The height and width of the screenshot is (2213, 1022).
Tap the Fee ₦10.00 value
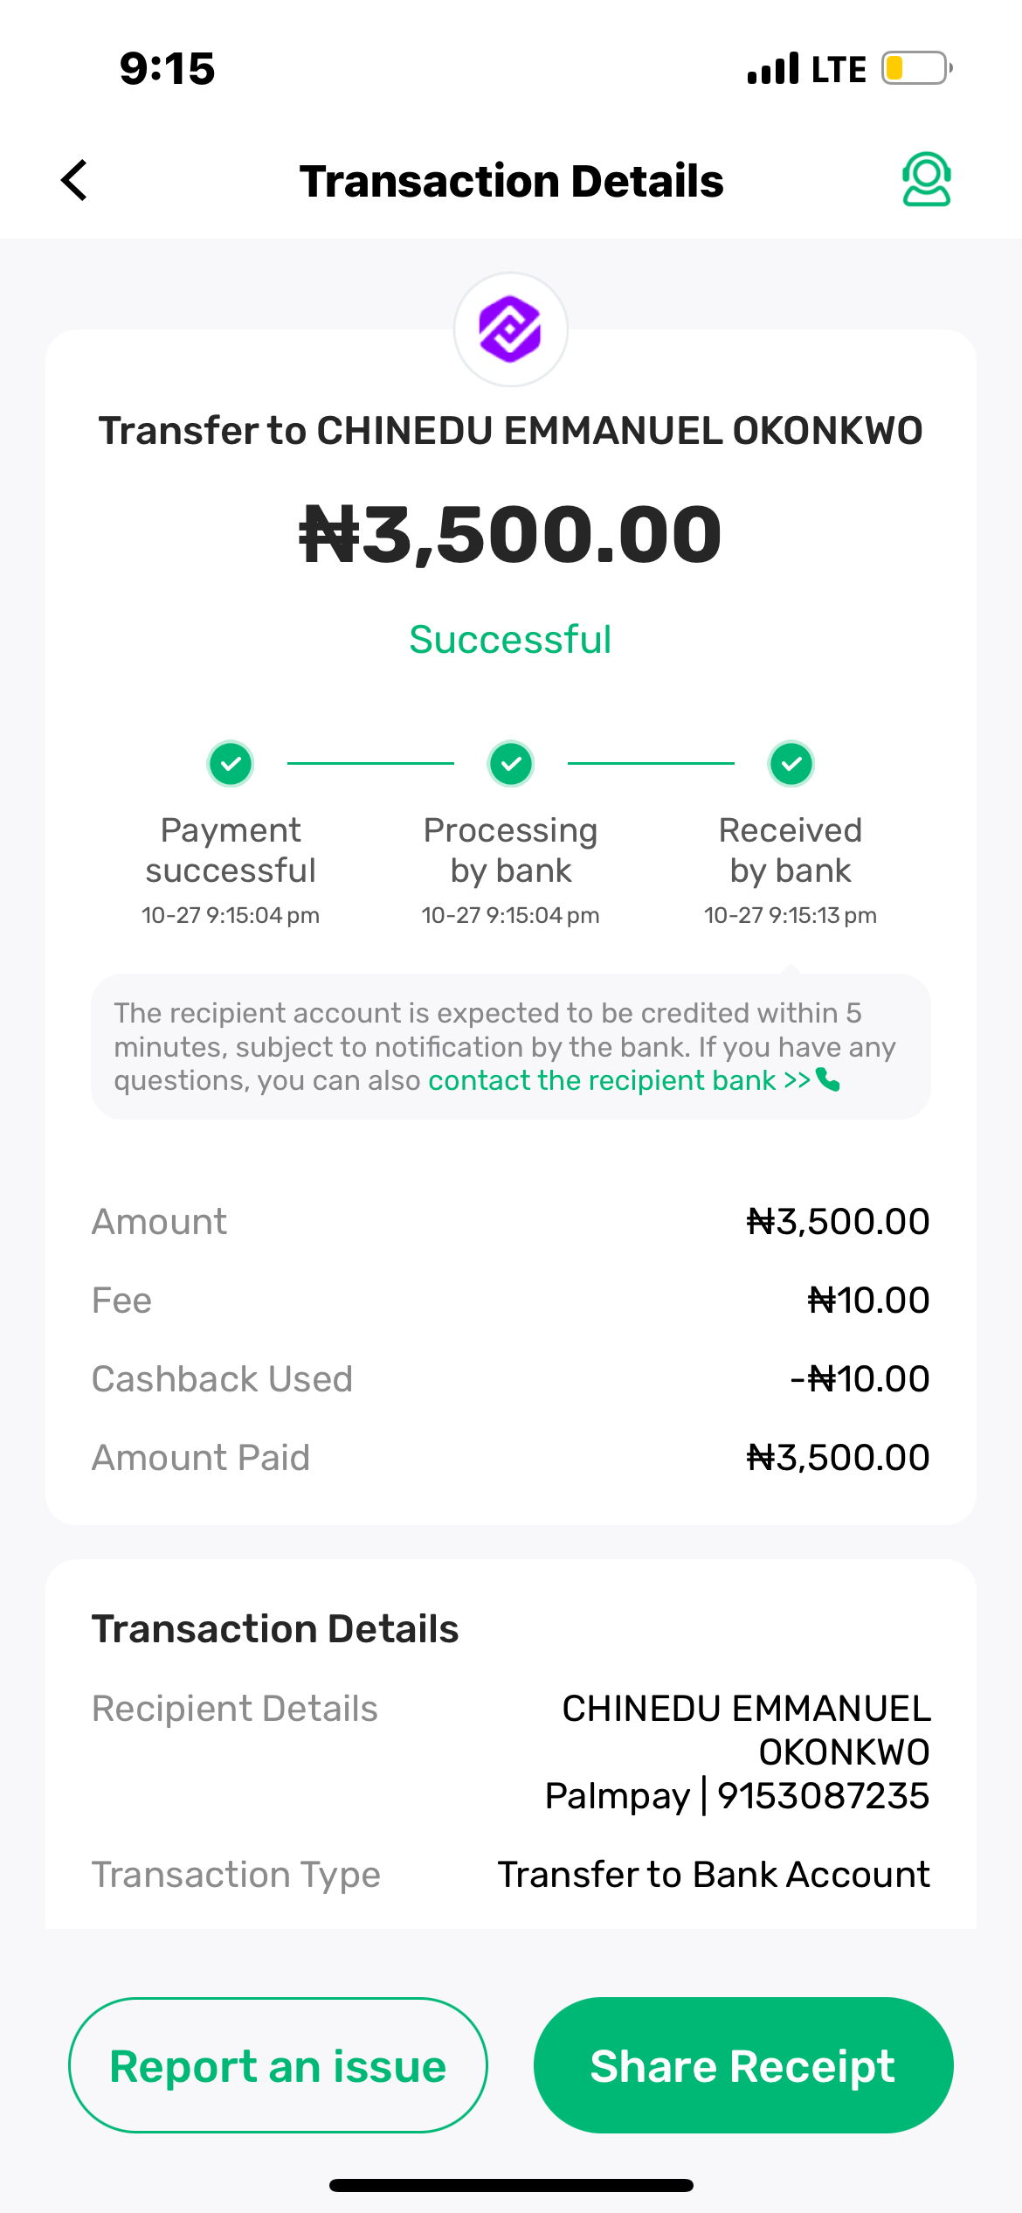(868, 1301)
